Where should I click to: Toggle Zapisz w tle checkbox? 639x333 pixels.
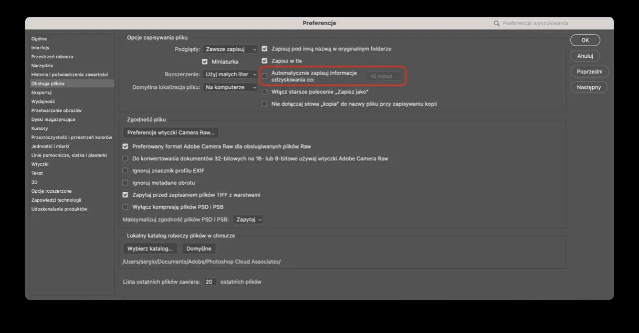265,61
